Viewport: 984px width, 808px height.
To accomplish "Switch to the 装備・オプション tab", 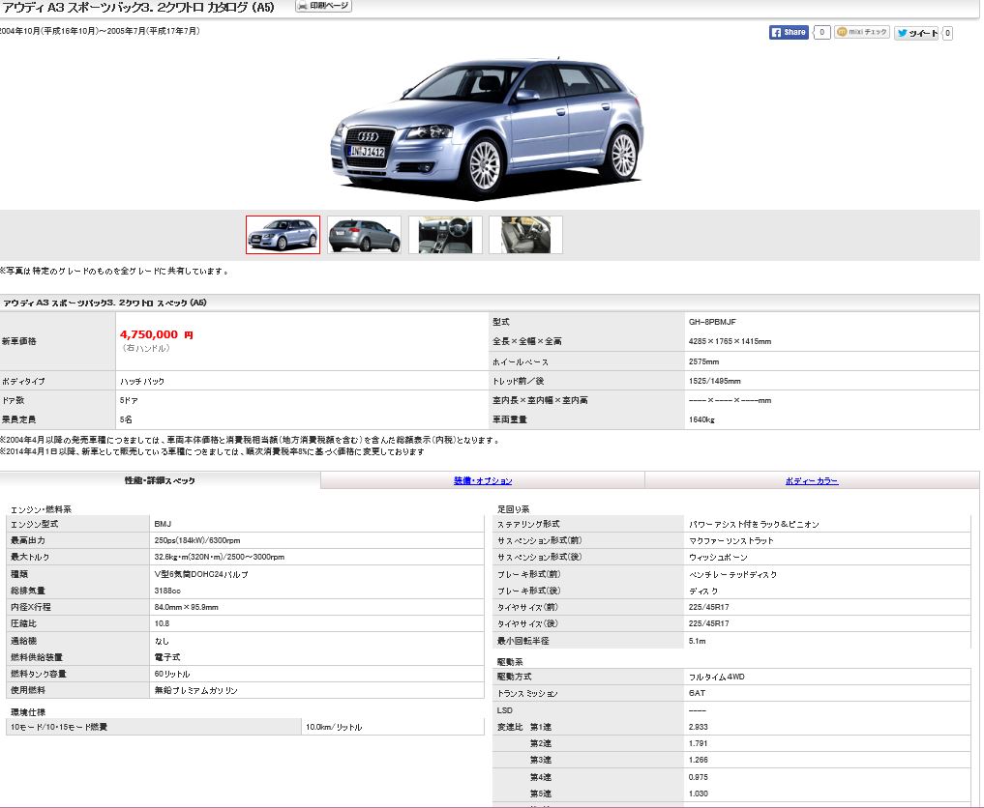I will point(483,480).
